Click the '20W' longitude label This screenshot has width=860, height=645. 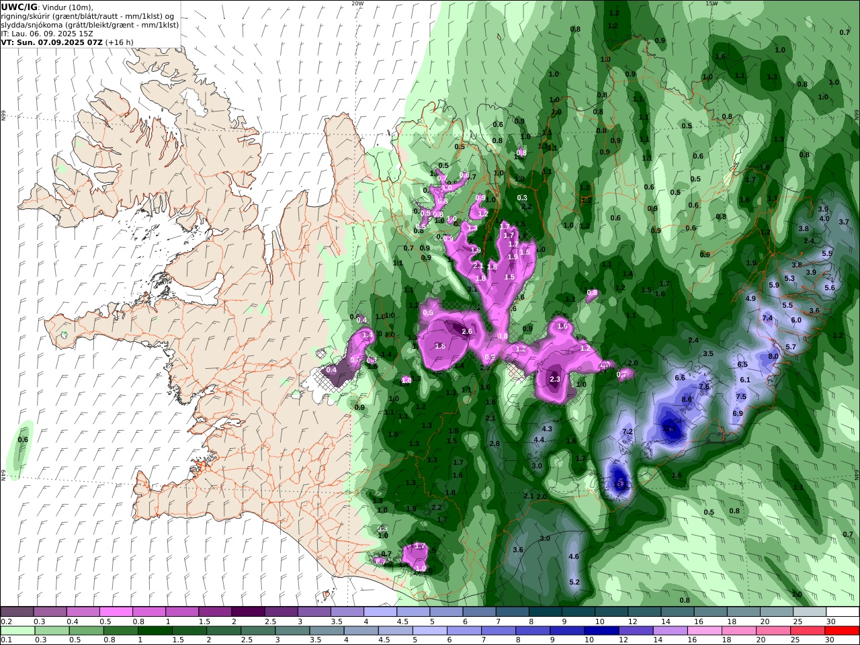click(x=357, y=3)
